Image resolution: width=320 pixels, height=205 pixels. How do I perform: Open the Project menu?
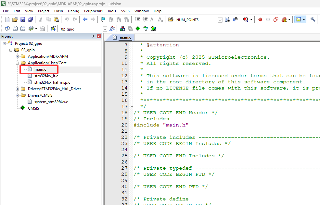pos(44,11)
